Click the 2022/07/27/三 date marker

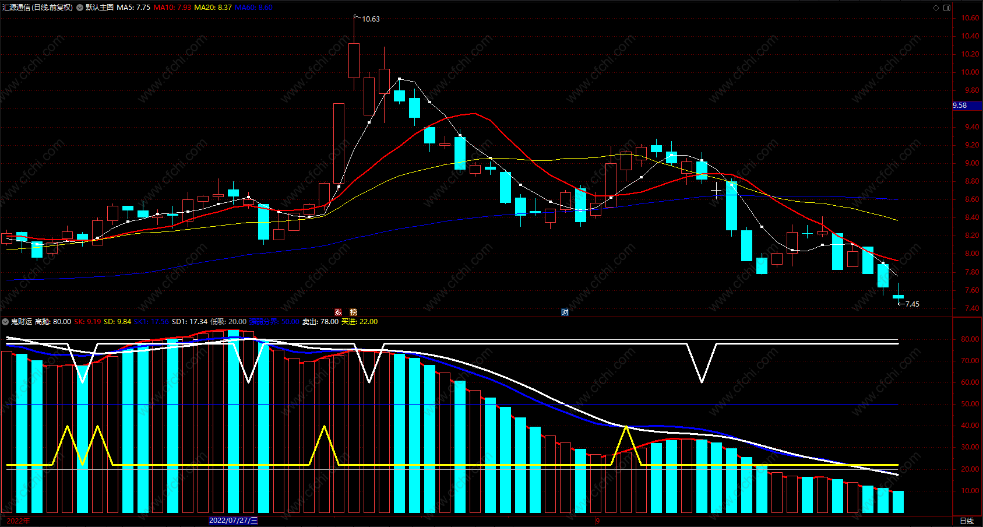pos(233,521)
